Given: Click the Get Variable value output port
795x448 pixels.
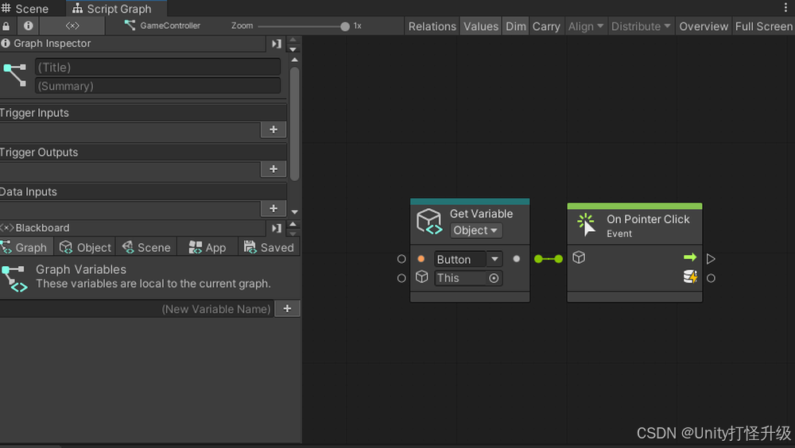Looking at the screenshot, I should pos(517,259).
